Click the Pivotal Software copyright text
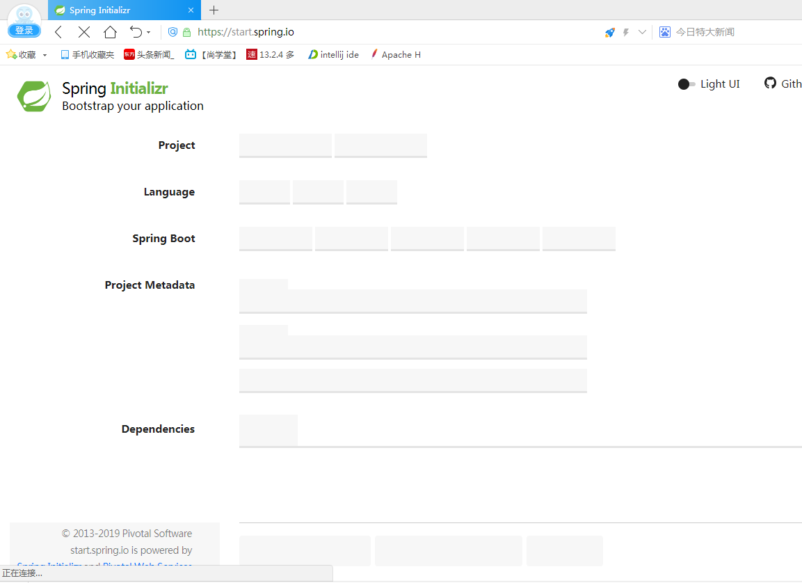Viewport: 802px width, 583px height. point(127,534)
